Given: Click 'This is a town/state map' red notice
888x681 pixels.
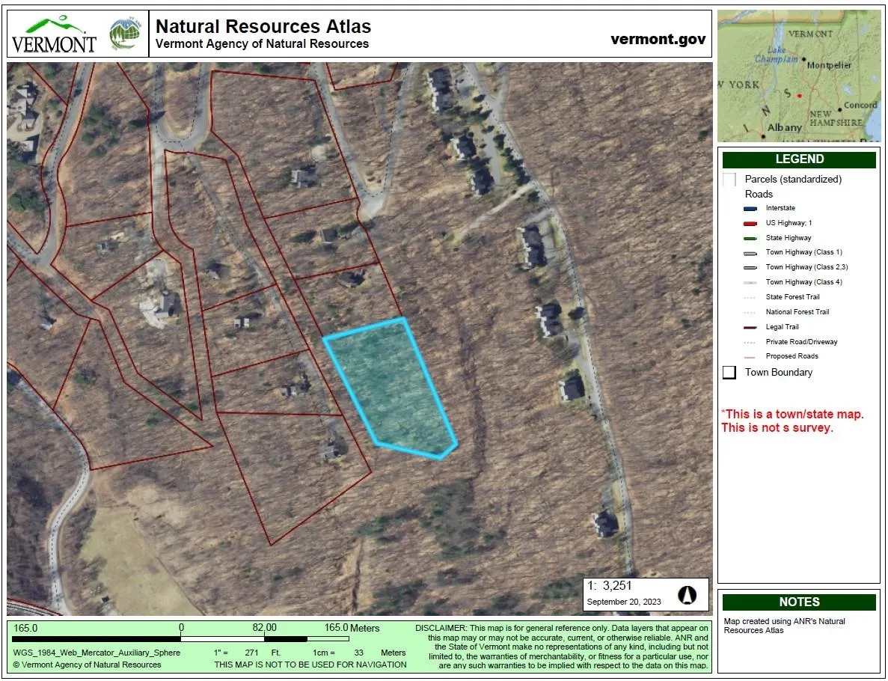Looking at the screenshot, I should pyautogui.click(x=792, y=421).
